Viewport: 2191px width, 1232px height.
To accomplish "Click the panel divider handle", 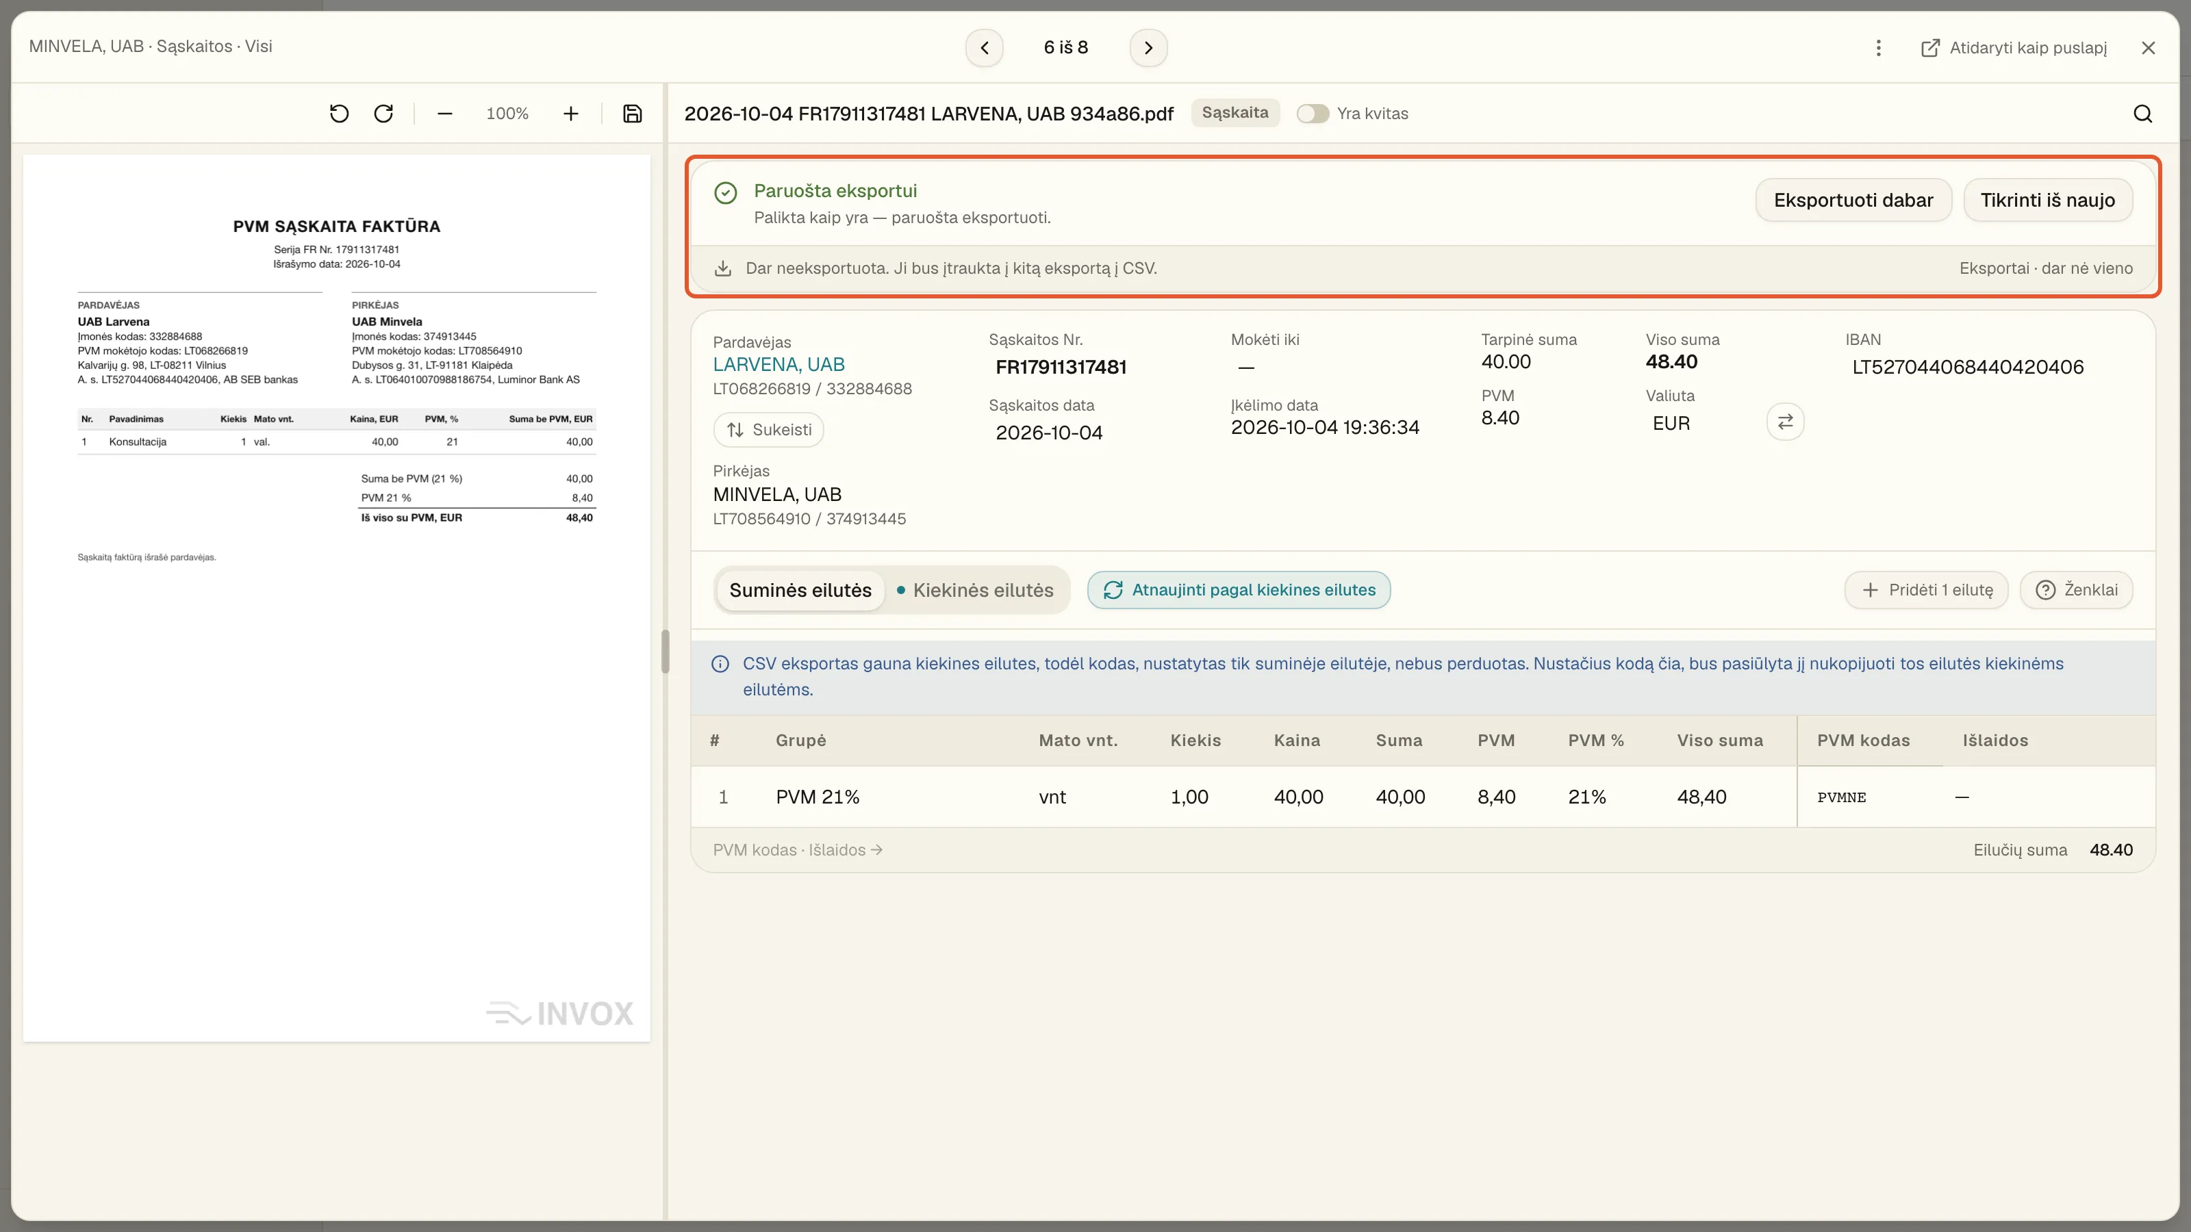I will click(x=665, y=652).
